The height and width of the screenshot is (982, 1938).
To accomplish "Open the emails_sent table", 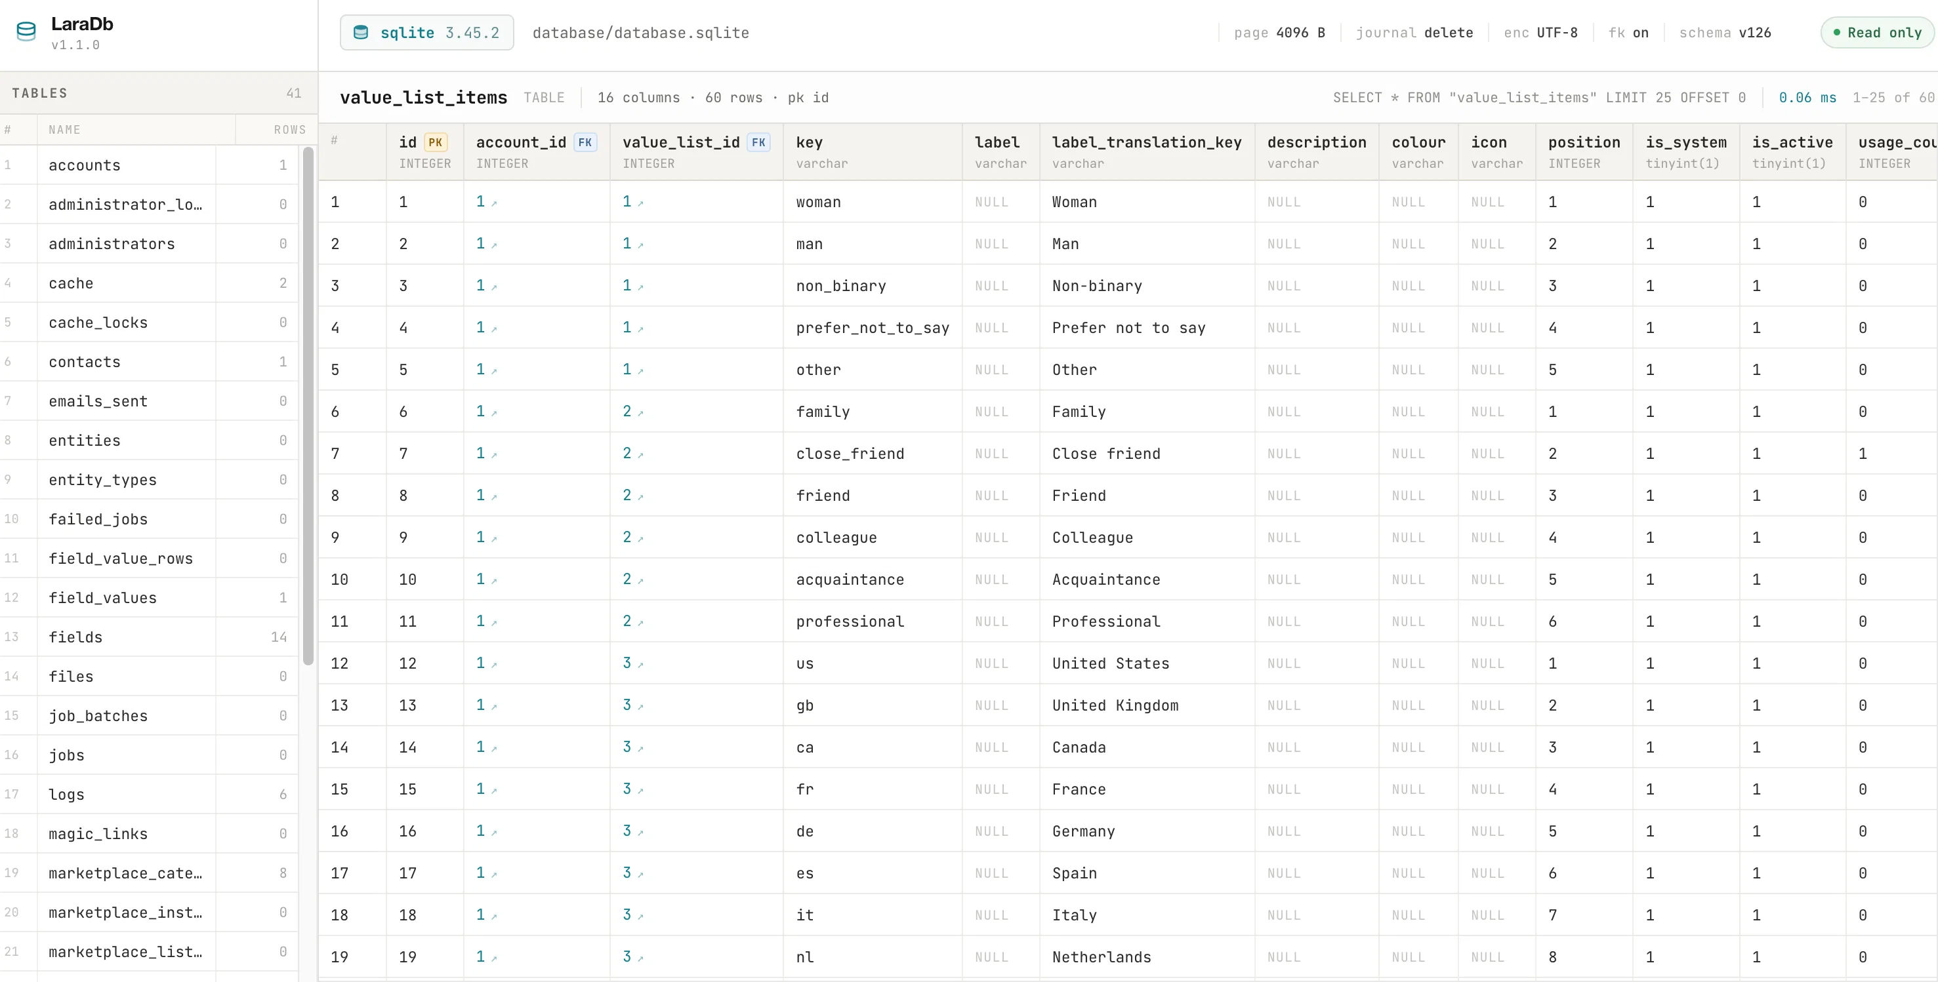I will (149, 401).
